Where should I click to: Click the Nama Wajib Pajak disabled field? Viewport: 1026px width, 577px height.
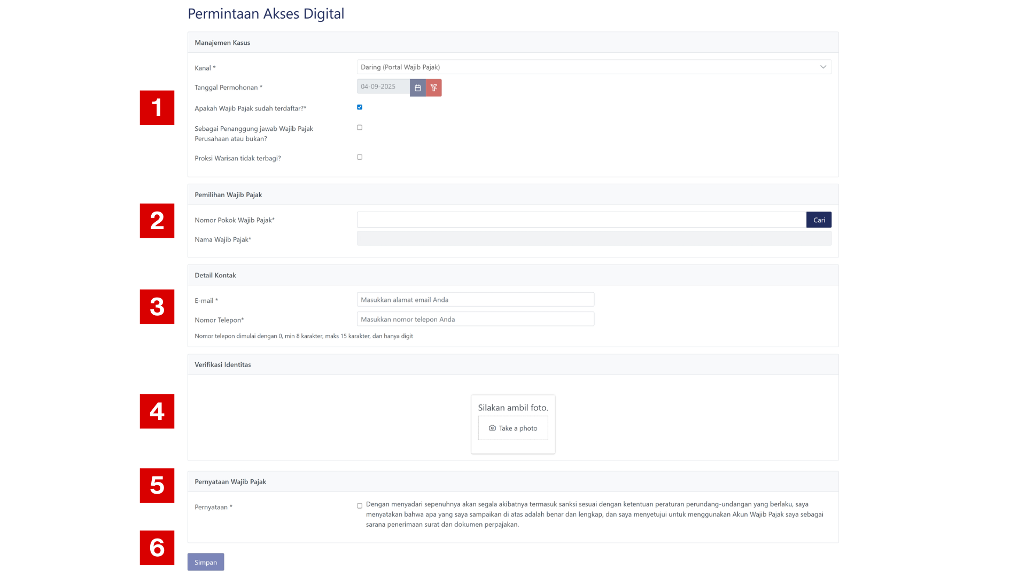(594, 239)
